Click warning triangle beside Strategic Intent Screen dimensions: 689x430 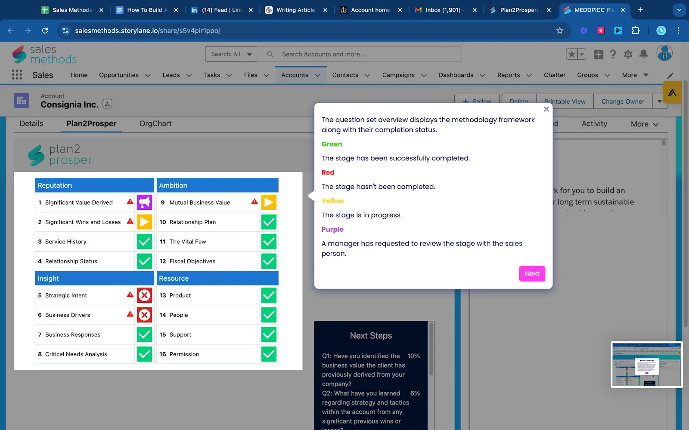[x=130, y=295]
